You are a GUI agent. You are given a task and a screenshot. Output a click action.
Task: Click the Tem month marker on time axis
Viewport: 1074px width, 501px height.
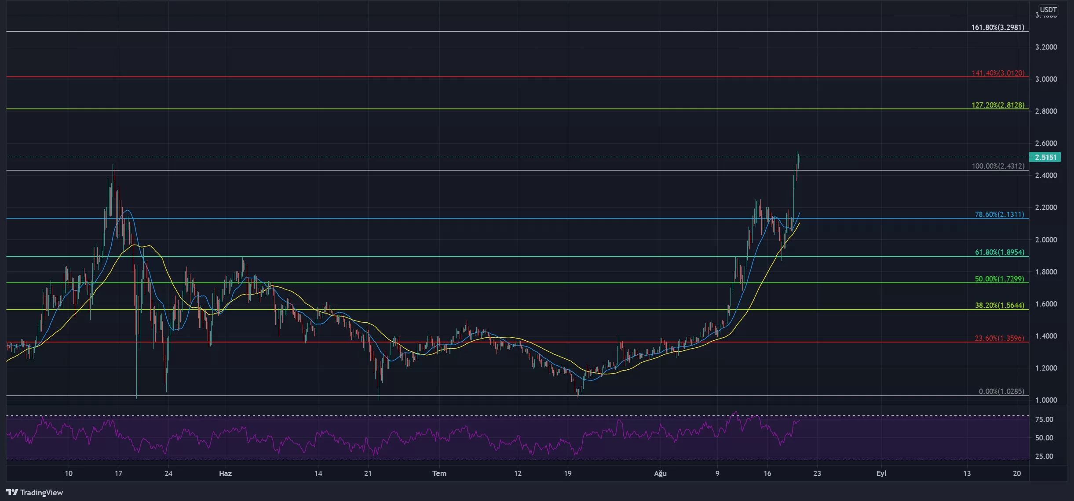(439, 473)
